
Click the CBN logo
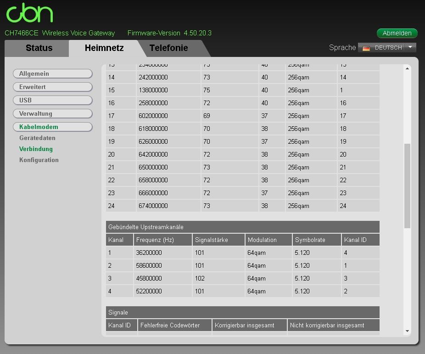coord(29,13)
